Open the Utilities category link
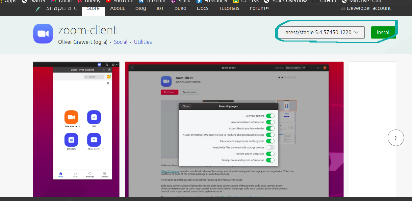This screenshot has width=412, height=201. (x=143, y=42)
